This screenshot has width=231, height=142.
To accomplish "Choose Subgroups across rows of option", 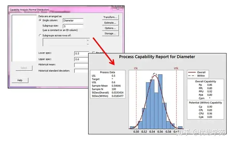I will click(40, 35).
